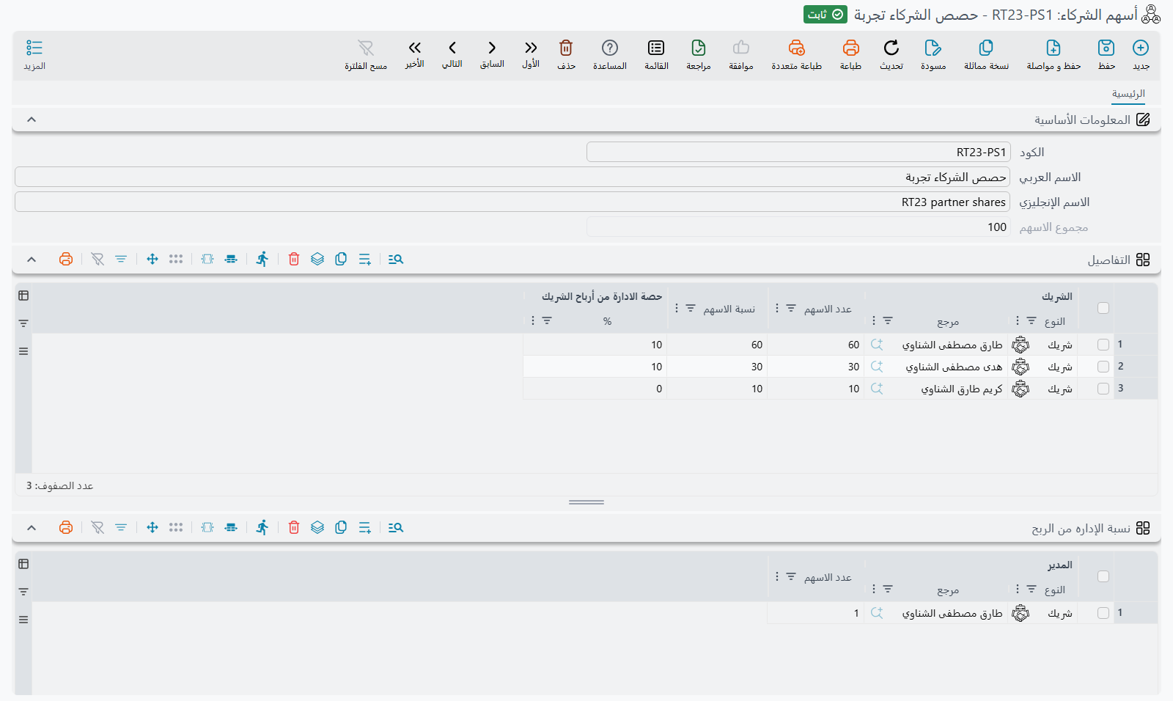1173x701 pixels.
Task: Open reference lookup for هدى مصطفى الشناوي
Action: 877,366
